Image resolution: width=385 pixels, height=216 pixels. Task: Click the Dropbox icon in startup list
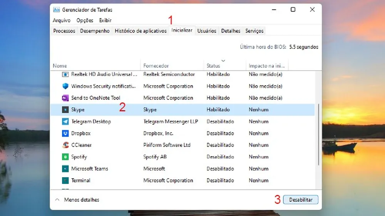click(x=65, y=134)
